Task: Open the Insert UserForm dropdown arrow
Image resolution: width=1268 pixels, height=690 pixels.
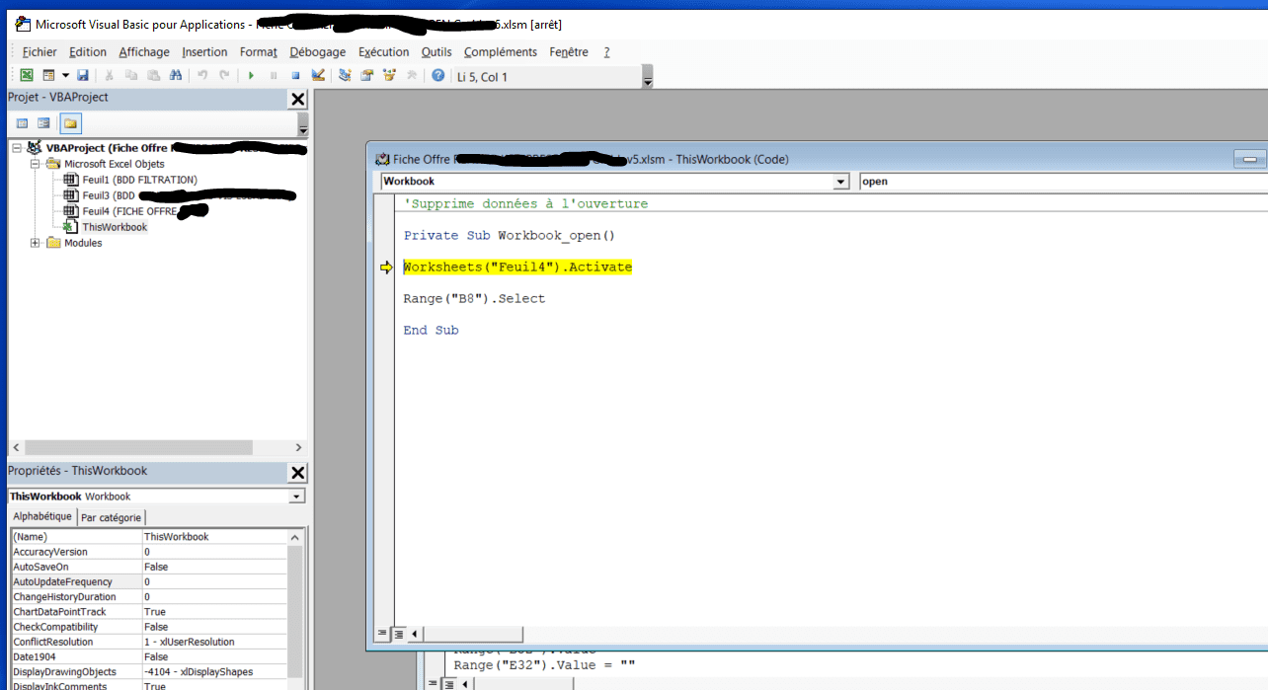Action: [x=65, y=75]
